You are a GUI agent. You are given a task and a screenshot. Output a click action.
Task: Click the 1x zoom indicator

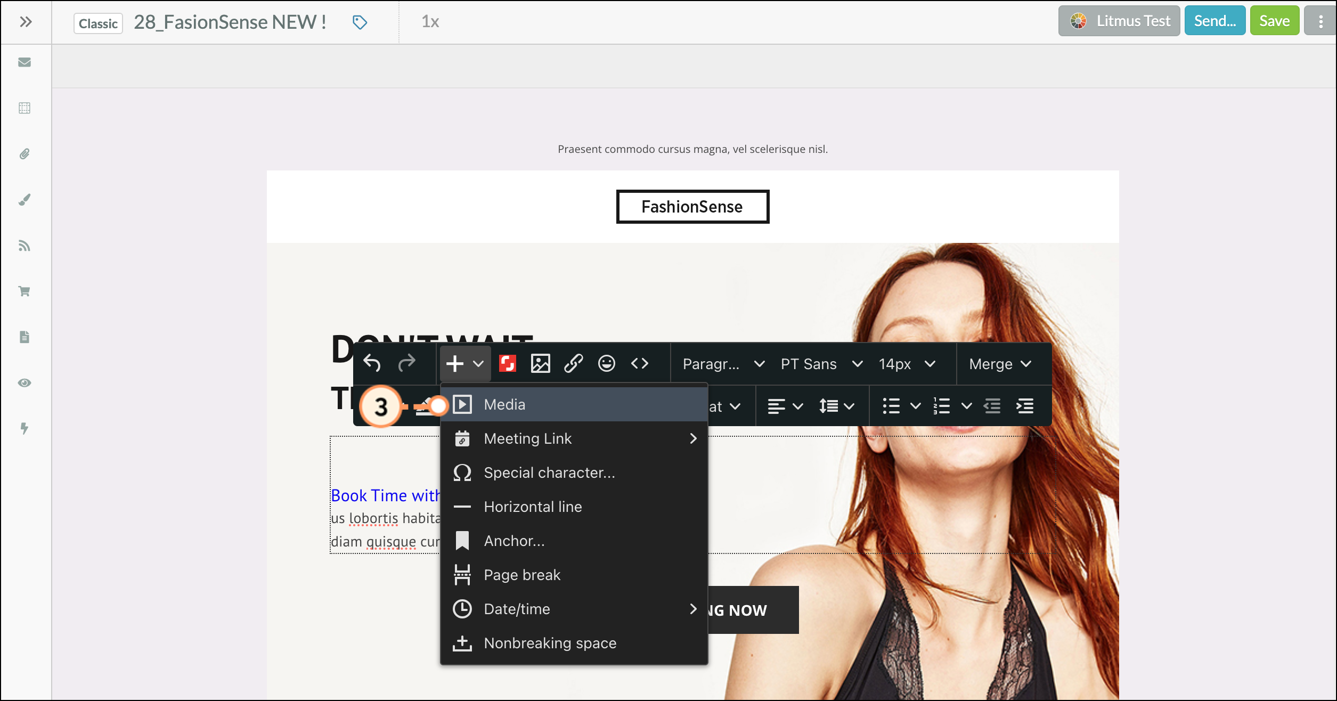coord(430,22)
